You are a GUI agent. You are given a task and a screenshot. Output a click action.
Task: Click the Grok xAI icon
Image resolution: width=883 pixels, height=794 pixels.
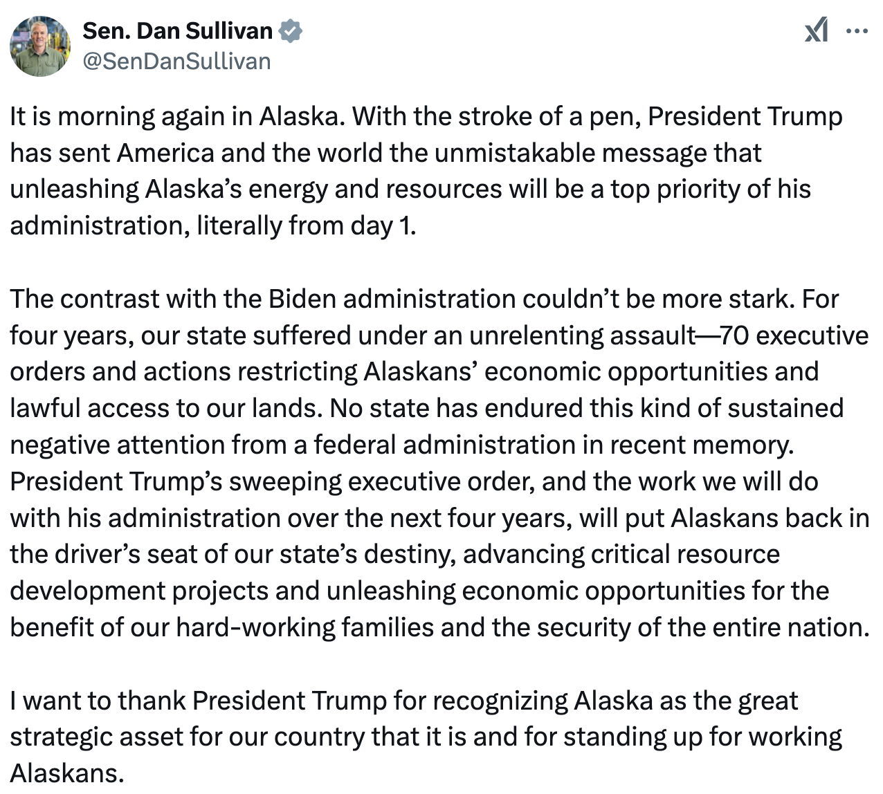pyautogui.click(x=816, y=31)
